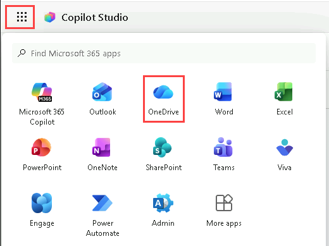Click the 'Outlook' label text

[x=102, y=112]
